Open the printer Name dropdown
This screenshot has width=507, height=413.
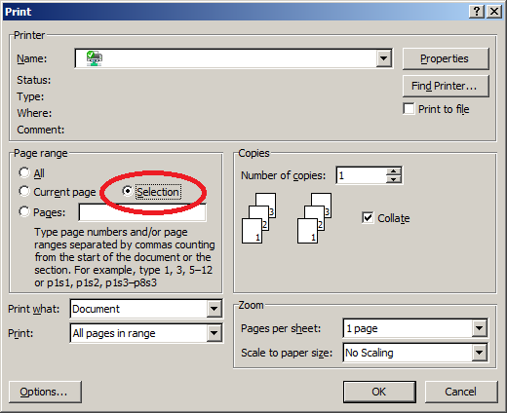(x=384, y=58)
